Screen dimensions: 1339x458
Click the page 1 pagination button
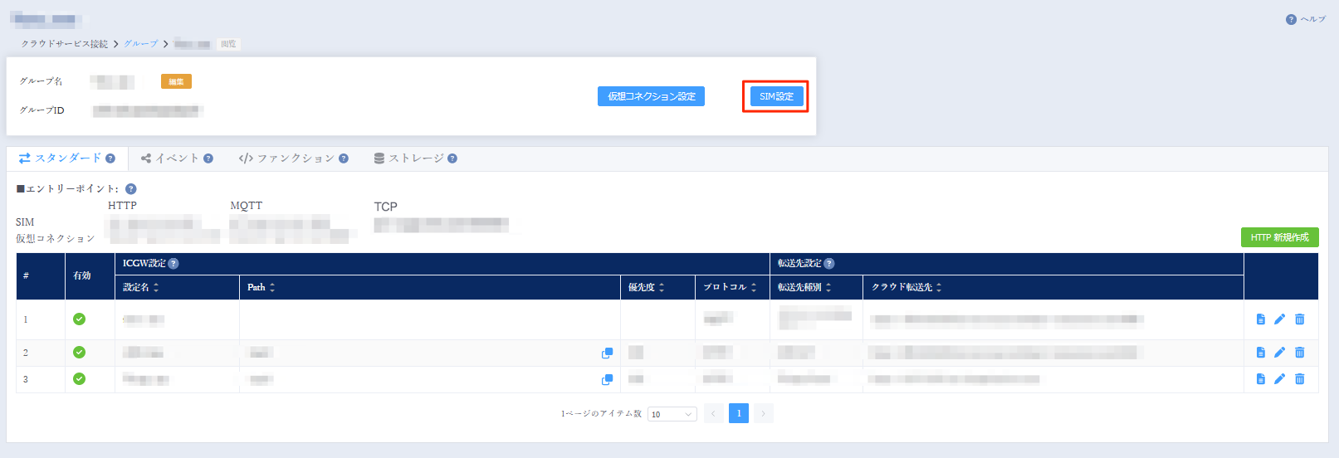[738, 413]
